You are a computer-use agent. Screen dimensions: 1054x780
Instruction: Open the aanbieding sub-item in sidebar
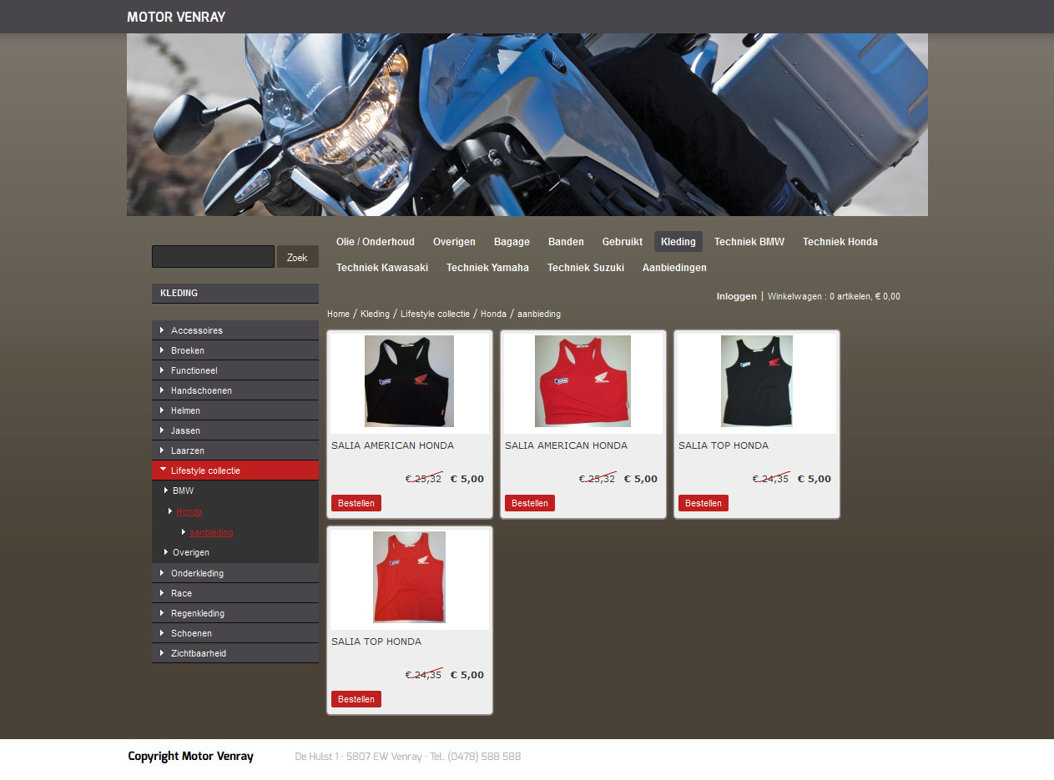[x=211, y=532]
